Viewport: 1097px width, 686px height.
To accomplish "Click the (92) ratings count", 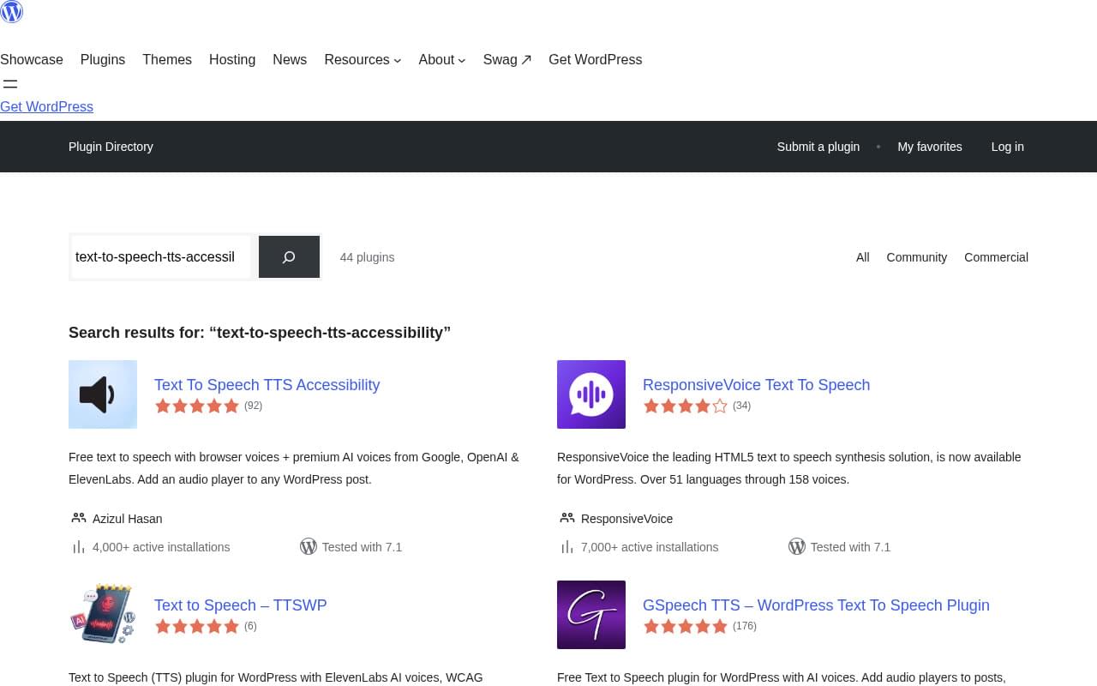I will click(253, 406).
